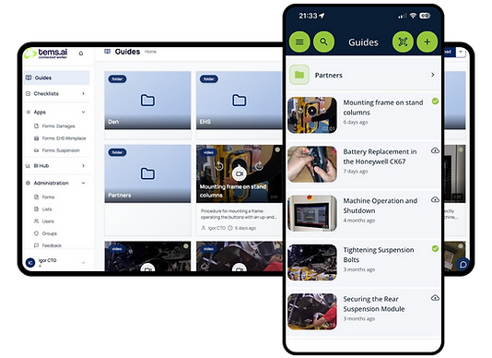
Task: Click 'Igor CTO' author on Mounting frame card
Action: pyautogui.click(x=217, y=228)
